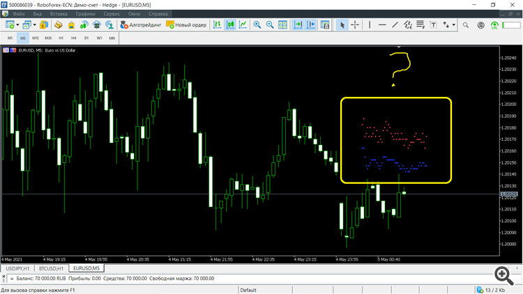Expand the arrow objects dropdown
Viewport: 523px width, 294px height.
point(454,24)
